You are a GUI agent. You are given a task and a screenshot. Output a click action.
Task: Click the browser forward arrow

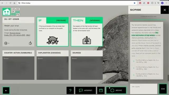(x=6, y=3)
